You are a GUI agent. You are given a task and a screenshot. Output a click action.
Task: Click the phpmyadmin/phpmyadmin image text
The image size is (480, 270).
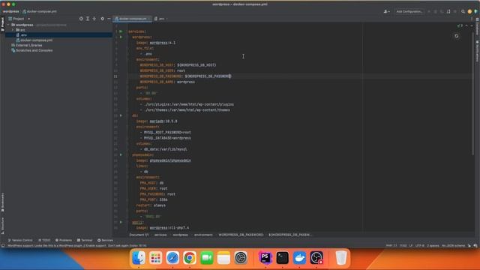(170, 160)
